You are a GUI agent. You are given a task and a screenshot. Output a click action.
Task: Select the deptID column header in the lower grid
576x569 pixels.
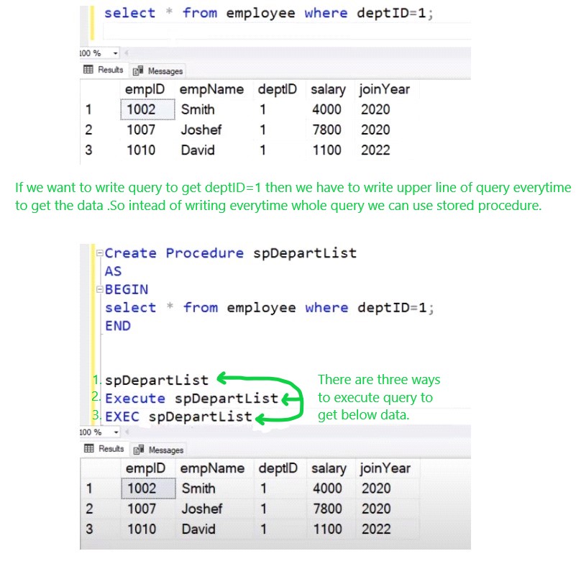click(x=280, y=468)
